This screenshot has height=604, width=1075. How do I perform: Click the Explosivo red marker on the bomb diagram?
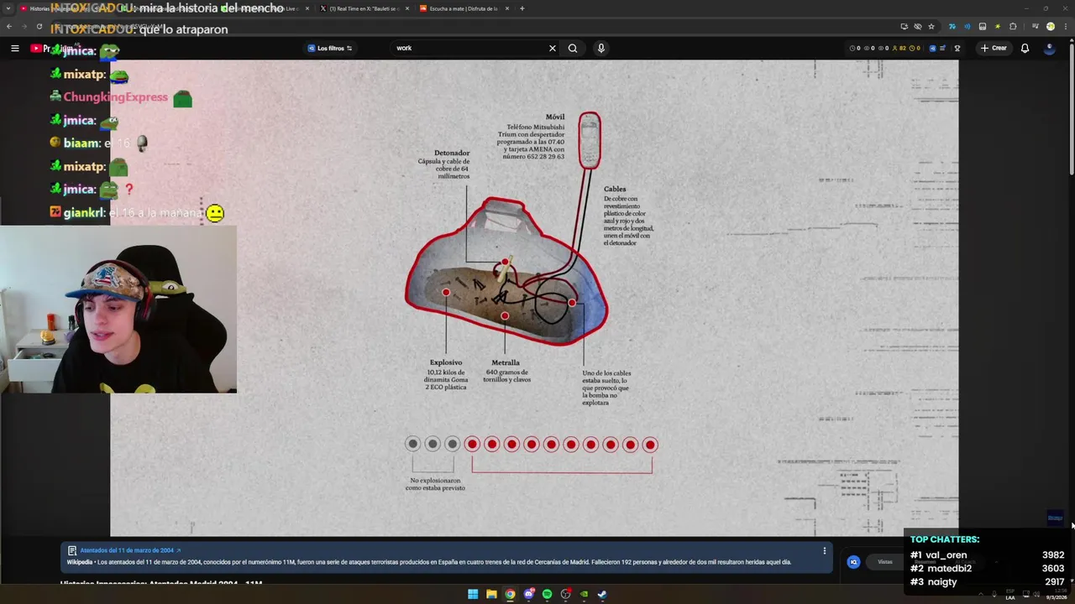446,293
